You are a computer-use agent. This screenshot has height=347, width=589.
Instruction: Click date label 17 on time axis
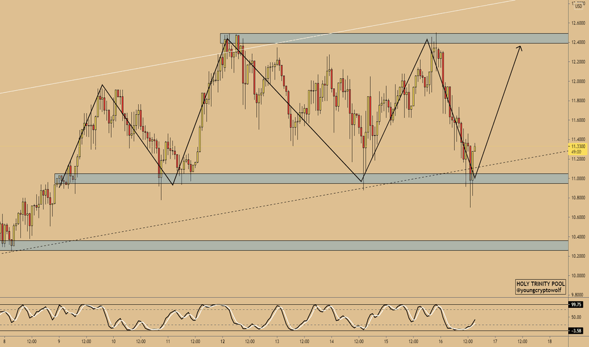point(495,342)
